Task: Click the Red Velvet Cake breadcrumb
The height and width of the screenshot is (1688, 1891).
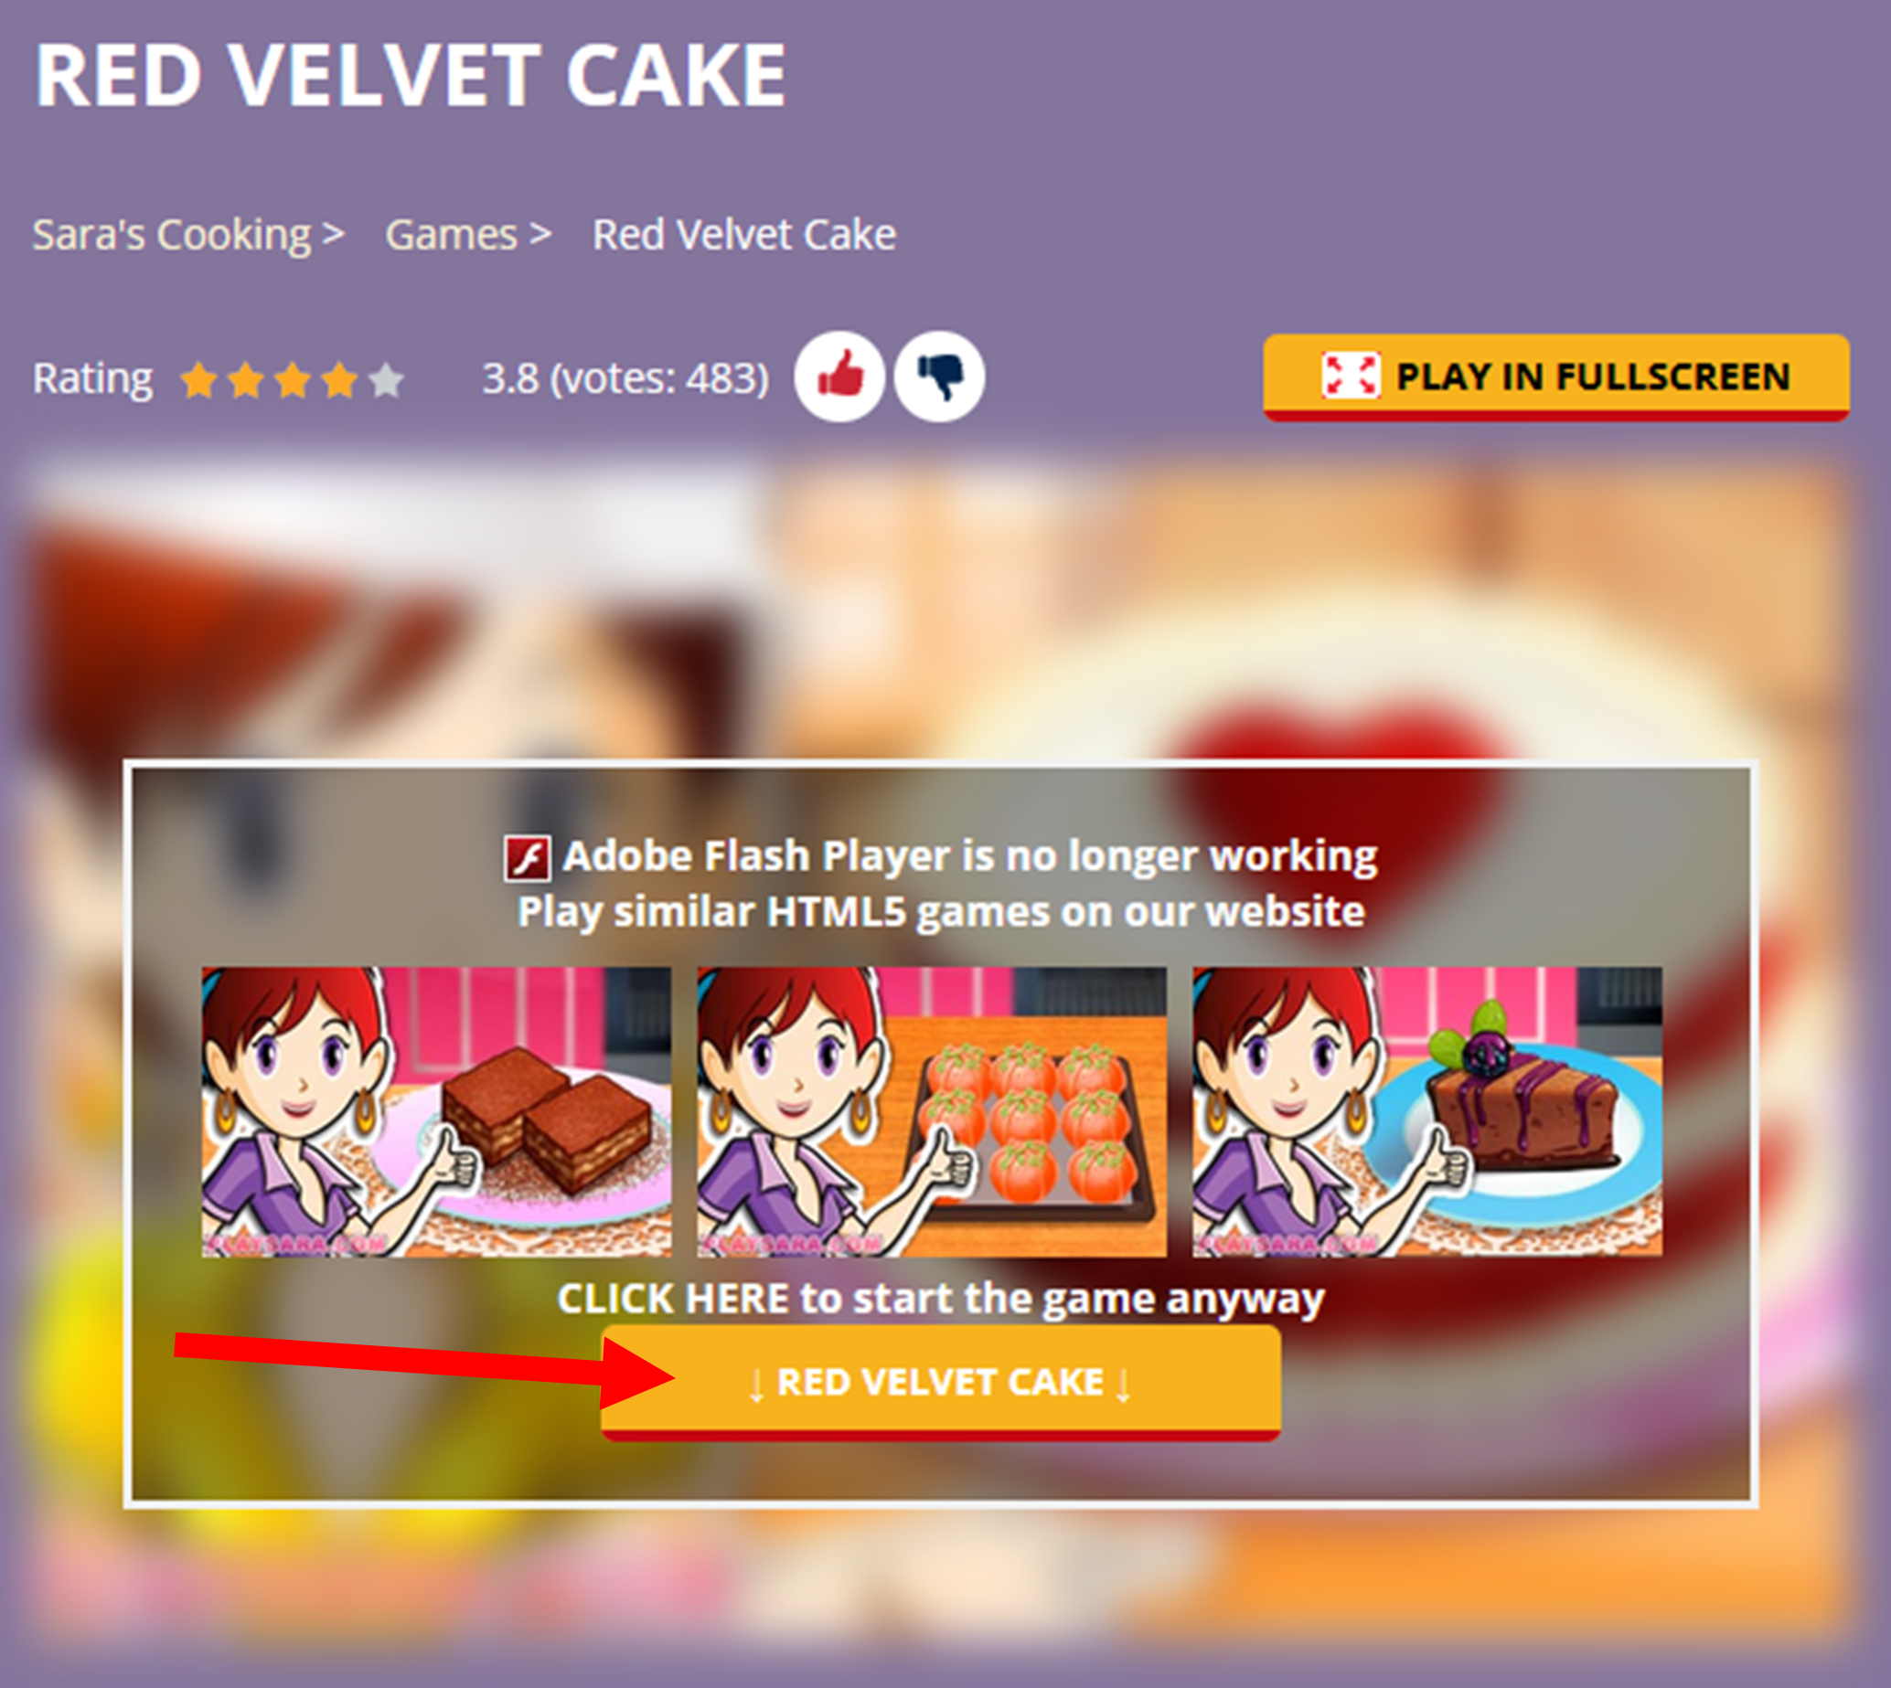Action: pos(744,235)
